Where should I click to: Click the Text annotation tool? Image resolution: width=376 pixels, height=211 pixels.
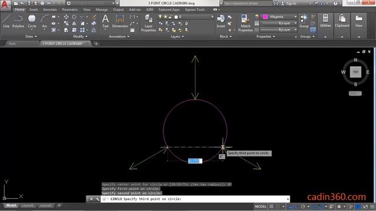106,21
